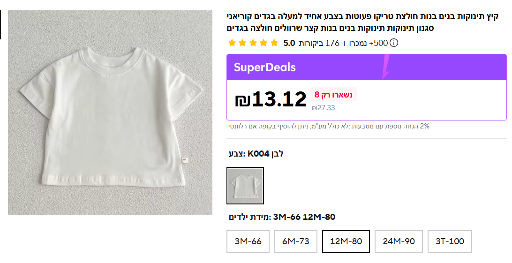
Task: Click the lightning bolt on the SuperDeals banner
Action: pyautogui.click(x=386, y=68)
